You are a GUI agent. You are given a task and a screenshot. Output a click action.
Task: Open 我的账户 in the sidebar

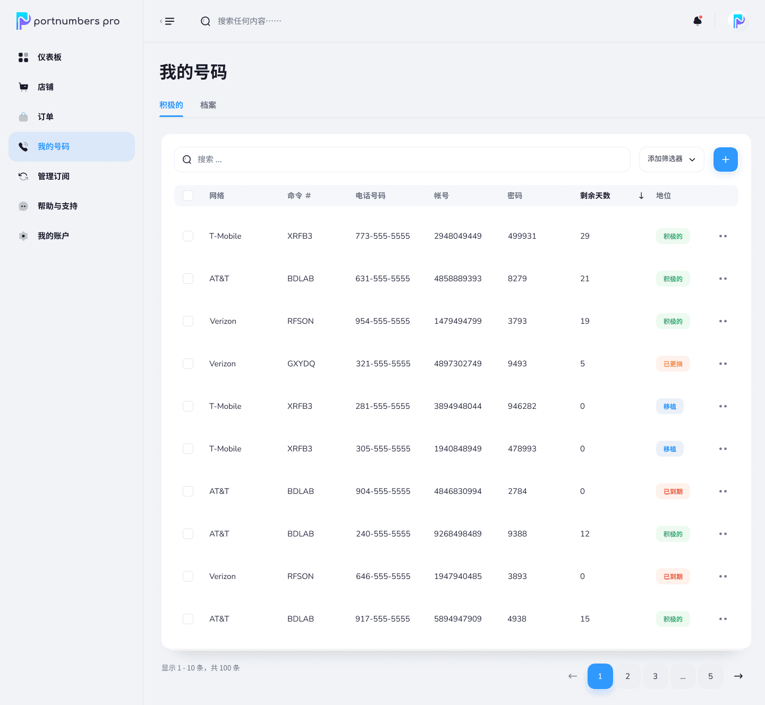coord(72,236)
